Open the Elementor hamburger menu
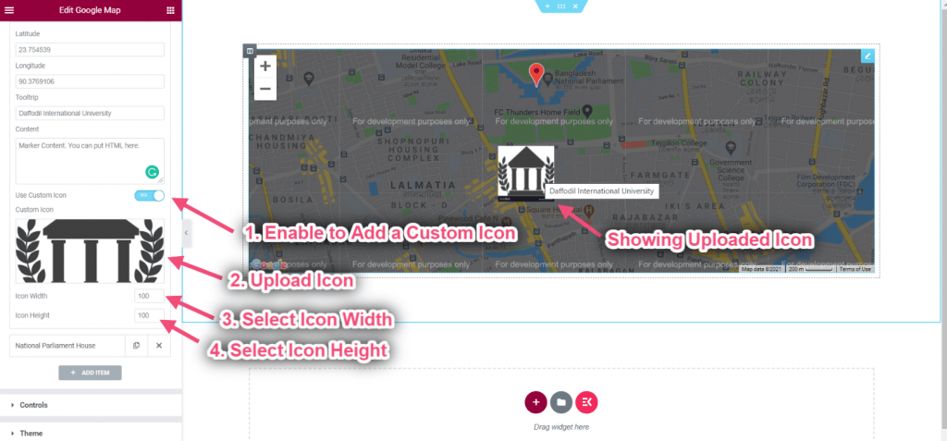This screenshot has height=441, width=947. coord(9,10)
